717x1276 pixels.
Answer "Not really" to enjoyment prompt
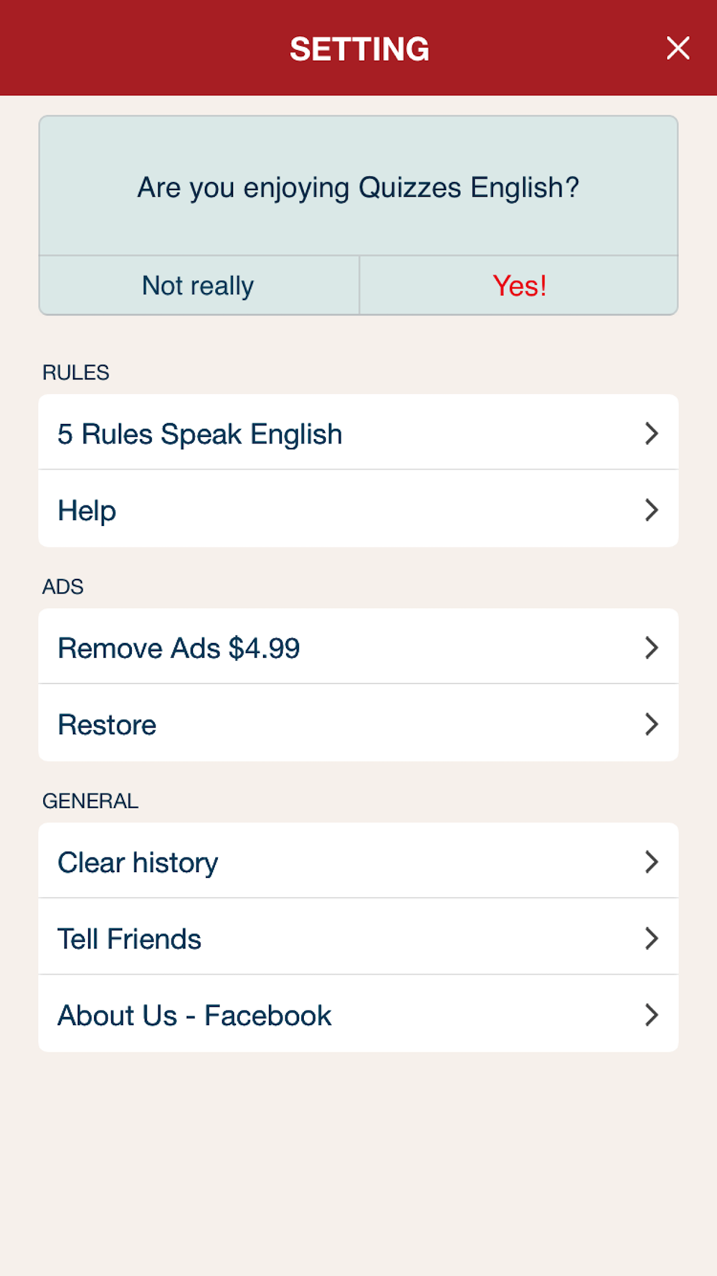coord(199,286)
